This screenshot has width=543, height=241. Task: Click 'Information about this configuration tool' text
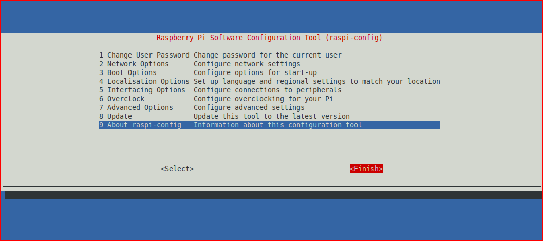pyautogui.click(x=278, y=125)
